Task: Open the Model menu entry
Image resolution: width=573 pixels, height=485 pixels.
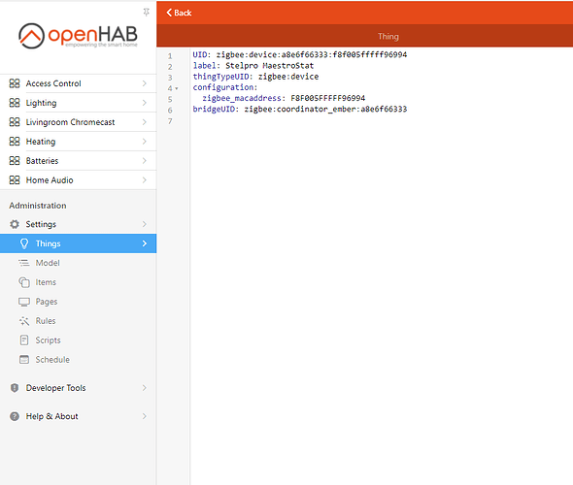Action: 79,263
